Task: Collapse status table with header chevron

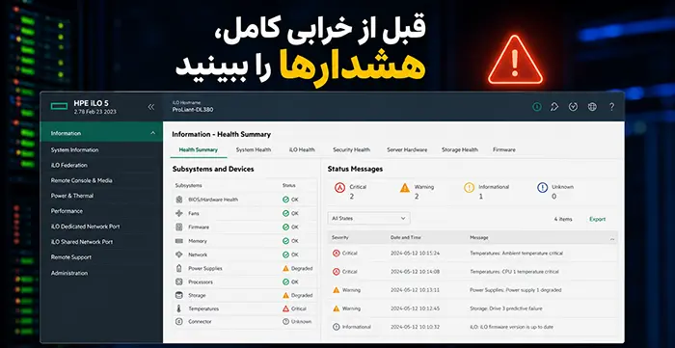Action: pyautogui.click(x=612, y=239)
